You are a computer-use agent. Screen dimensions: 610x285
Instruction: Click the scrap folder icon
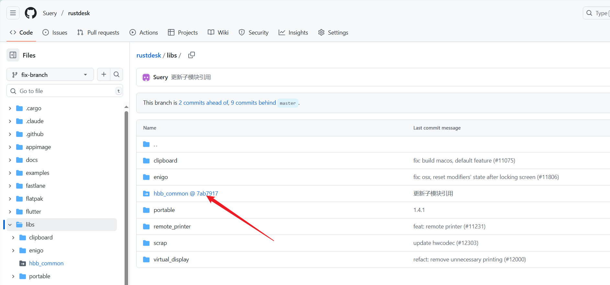[146, 243]
